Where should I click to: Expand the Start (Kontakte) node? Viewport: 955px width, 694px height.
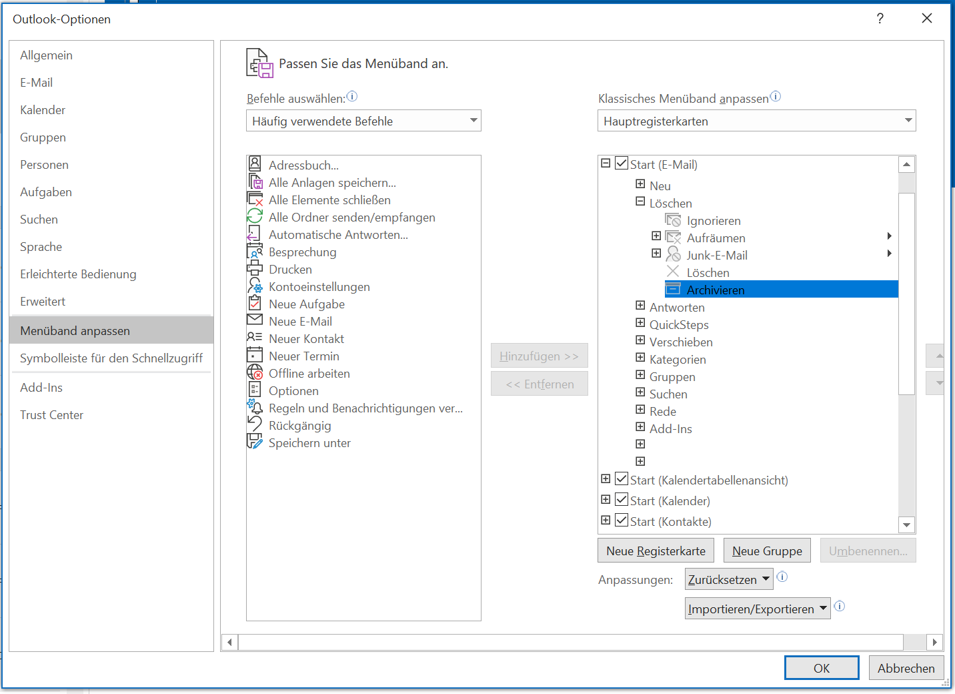[606, 520]
